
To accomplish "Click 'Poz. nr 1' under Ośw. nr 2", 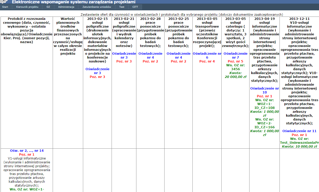I will tap(27, 154).
